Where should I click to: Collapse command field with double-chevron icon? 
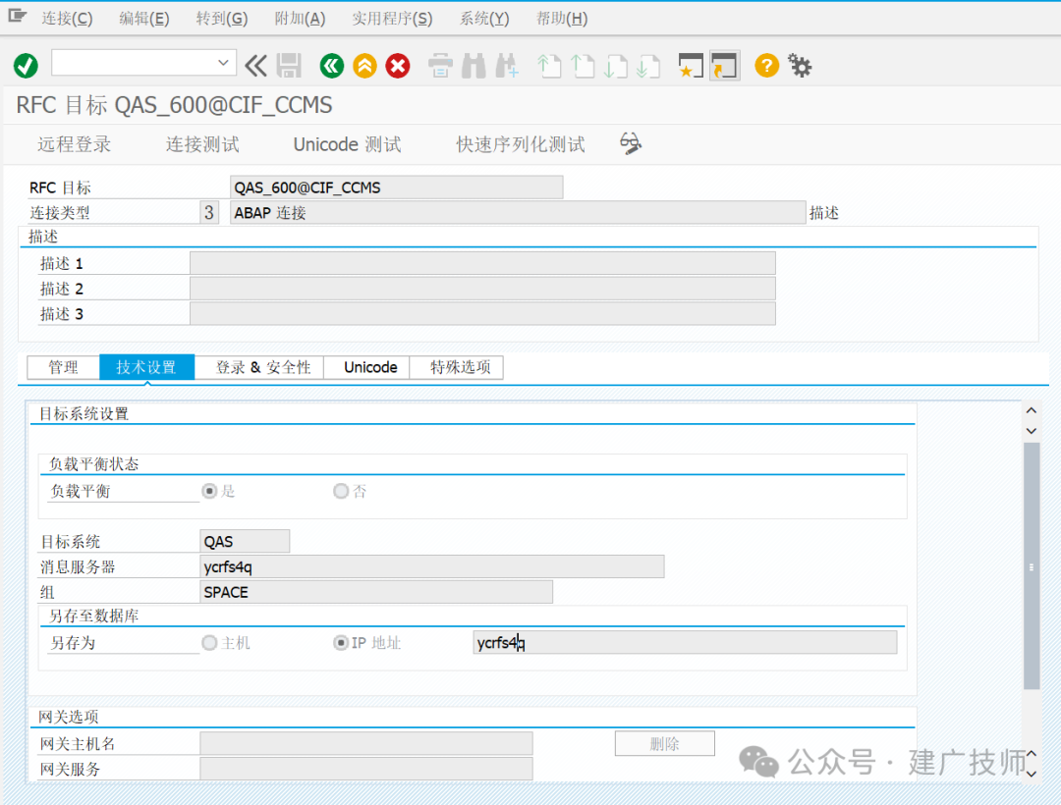pyautogui.click(x=255, y=66)
